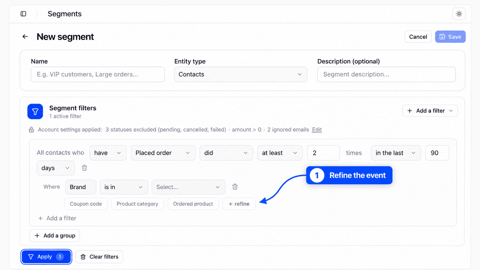This screenshot has width=480, height=270.
Task: Open the 'is in' operator dropdown
Action: 124,187
